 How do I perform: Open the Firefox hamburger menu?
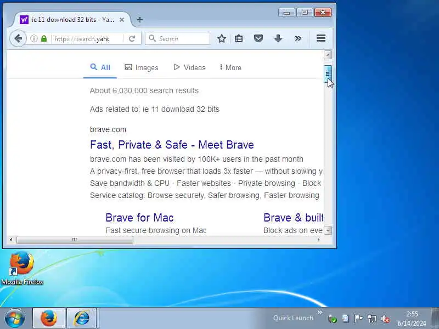[321, 38]
